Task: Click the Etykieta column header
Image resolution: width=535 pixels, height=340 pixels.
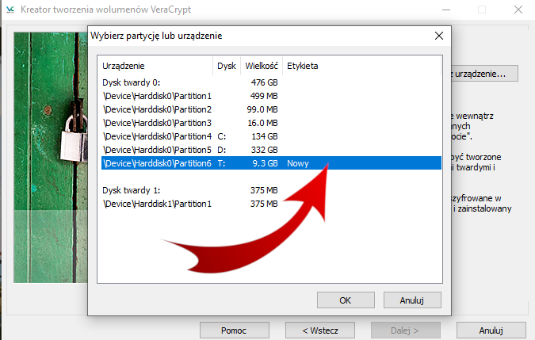Action: [361, 66]
